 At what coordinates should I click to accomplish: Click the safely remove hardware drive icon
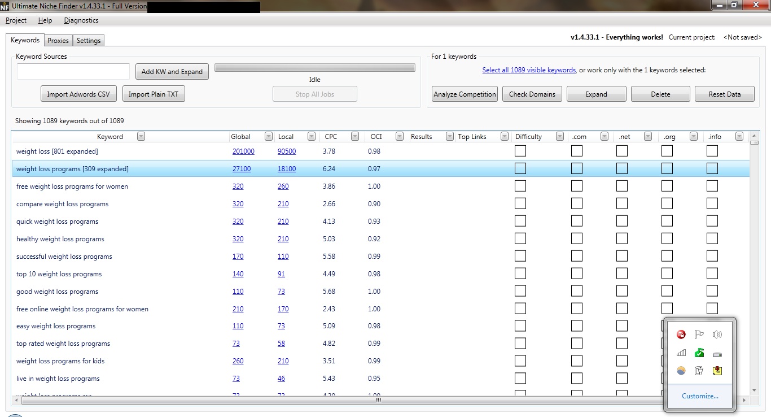pos(717,354)
